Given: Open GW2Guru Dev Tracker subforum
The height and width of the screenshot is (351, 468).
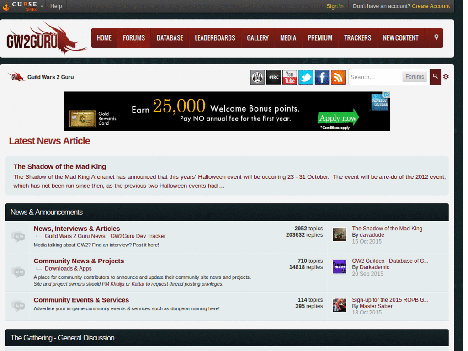Looking at the screenshot, I should pos(138,236).
